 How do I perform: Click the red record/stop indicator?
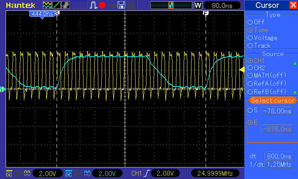[102, 5]
